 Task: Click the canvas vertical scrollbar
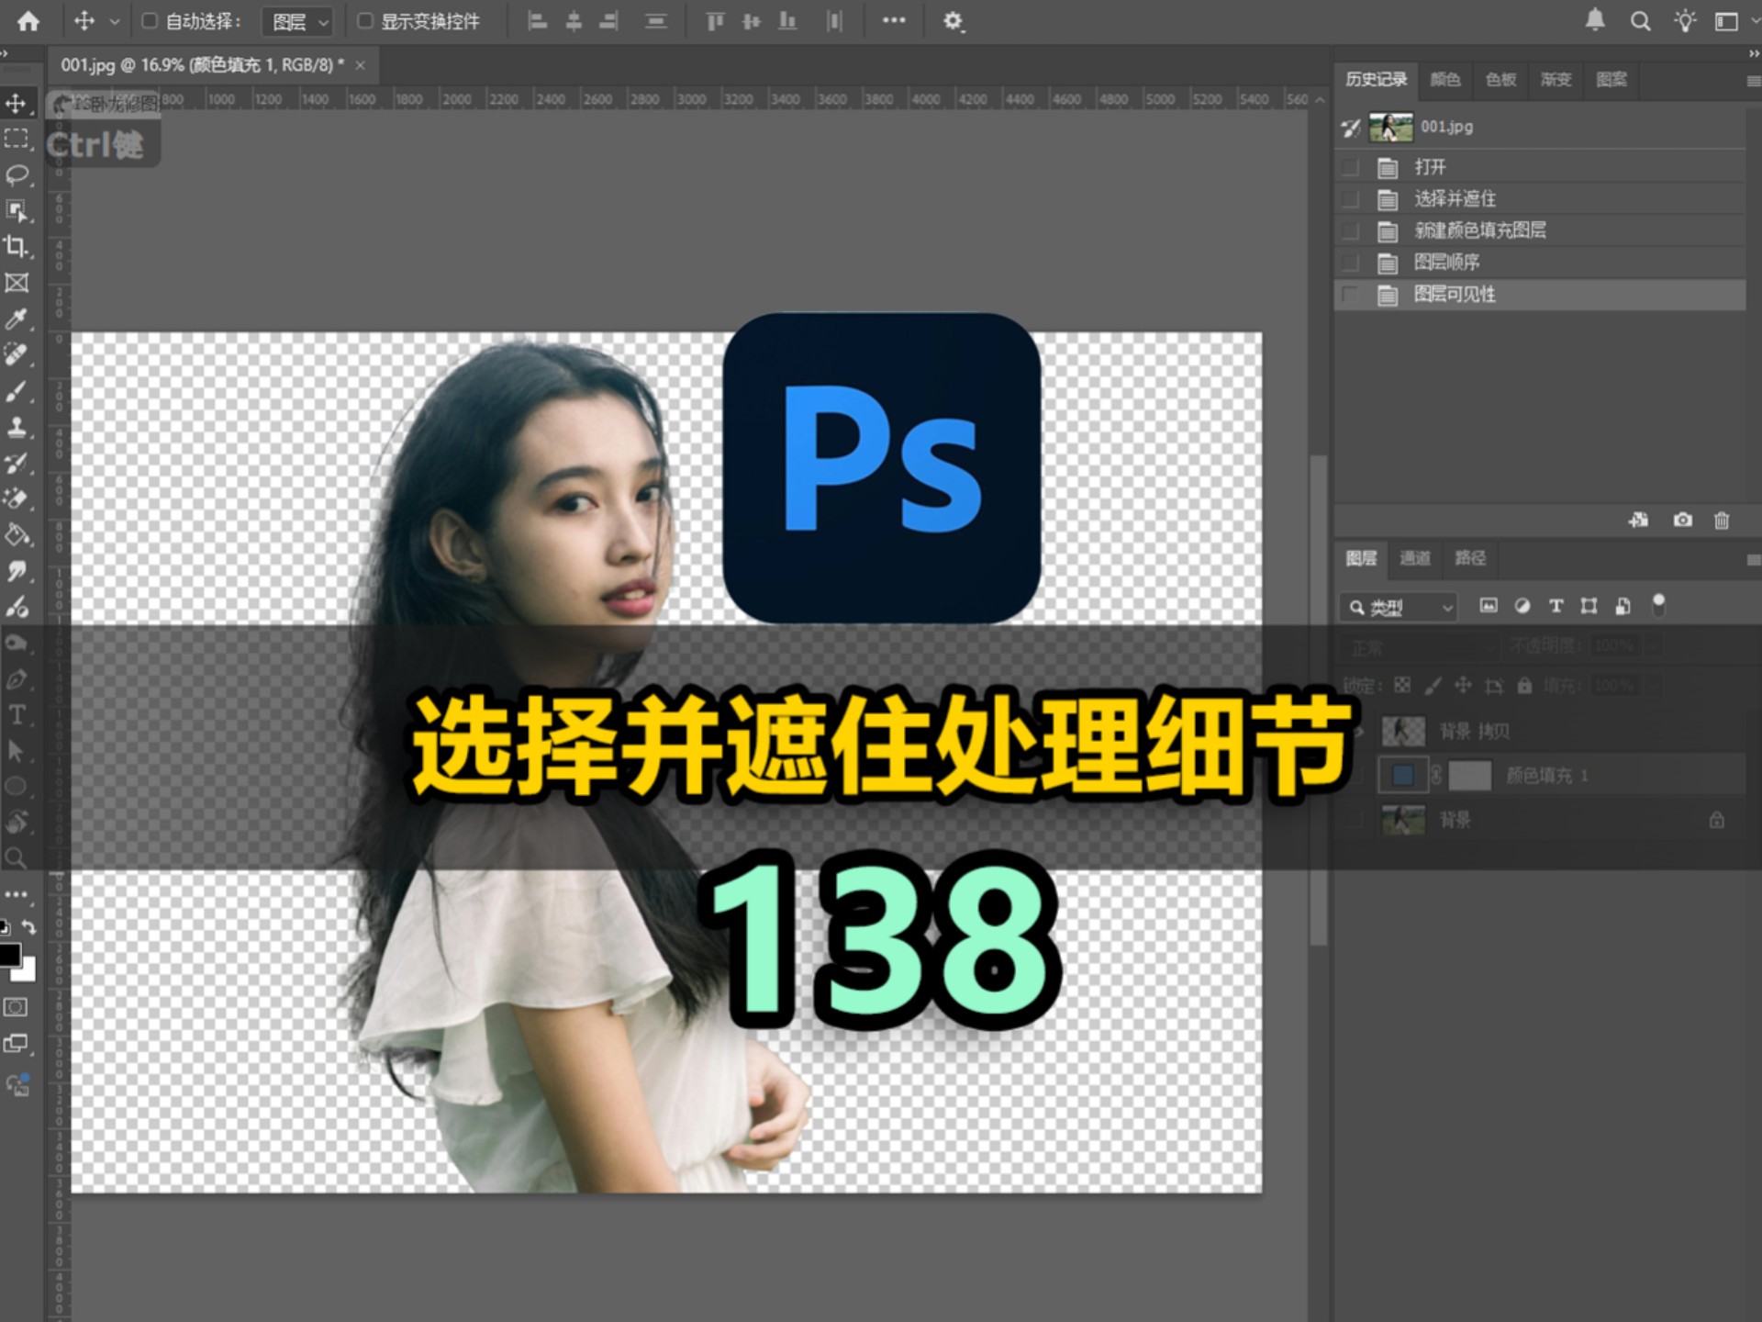tap(1319, 700)
